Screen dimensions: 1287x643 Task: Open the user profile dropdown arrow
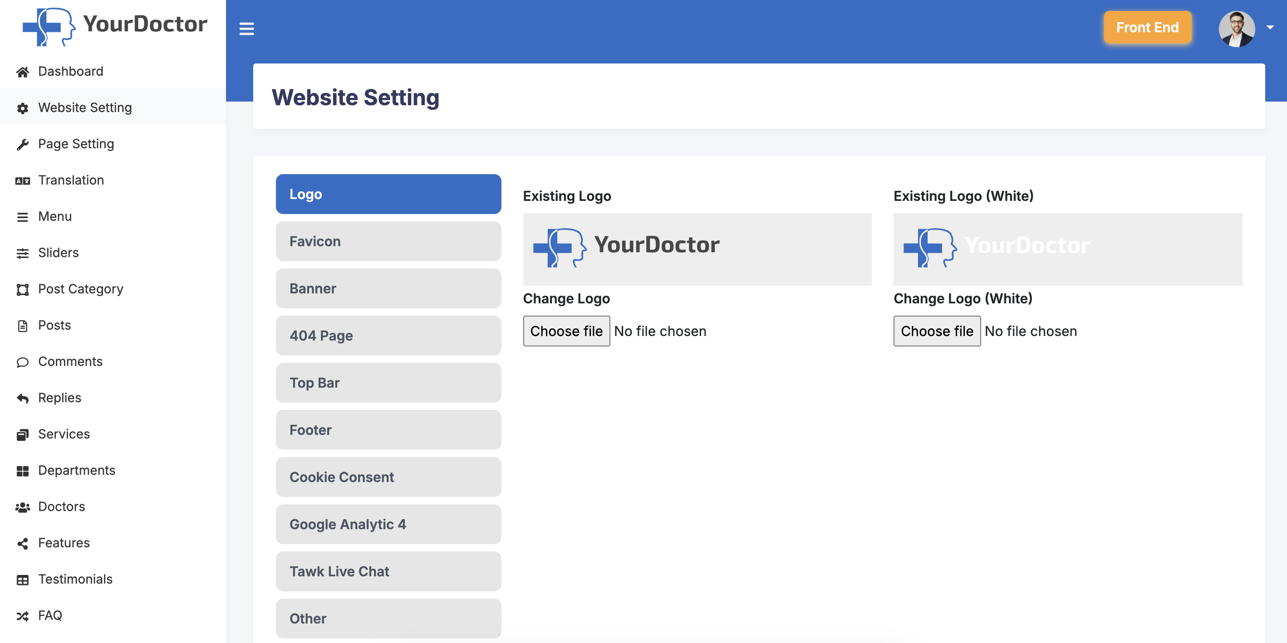click(x=1269, y=28)
